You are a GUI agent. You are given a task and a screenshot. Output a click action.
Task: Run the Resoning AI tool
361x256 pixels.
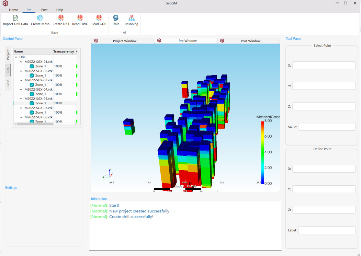tap(131, 18)
